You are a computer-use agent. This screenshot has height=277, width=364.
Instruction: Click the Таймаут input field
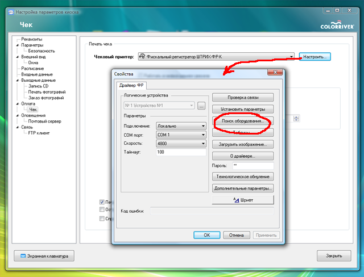(x=180, y=153)
